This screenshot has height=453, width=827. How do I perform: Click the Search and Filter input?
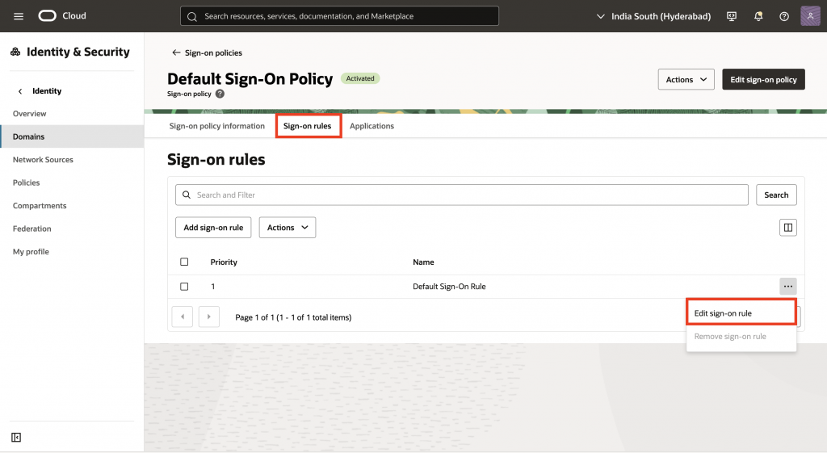(461, 195)
